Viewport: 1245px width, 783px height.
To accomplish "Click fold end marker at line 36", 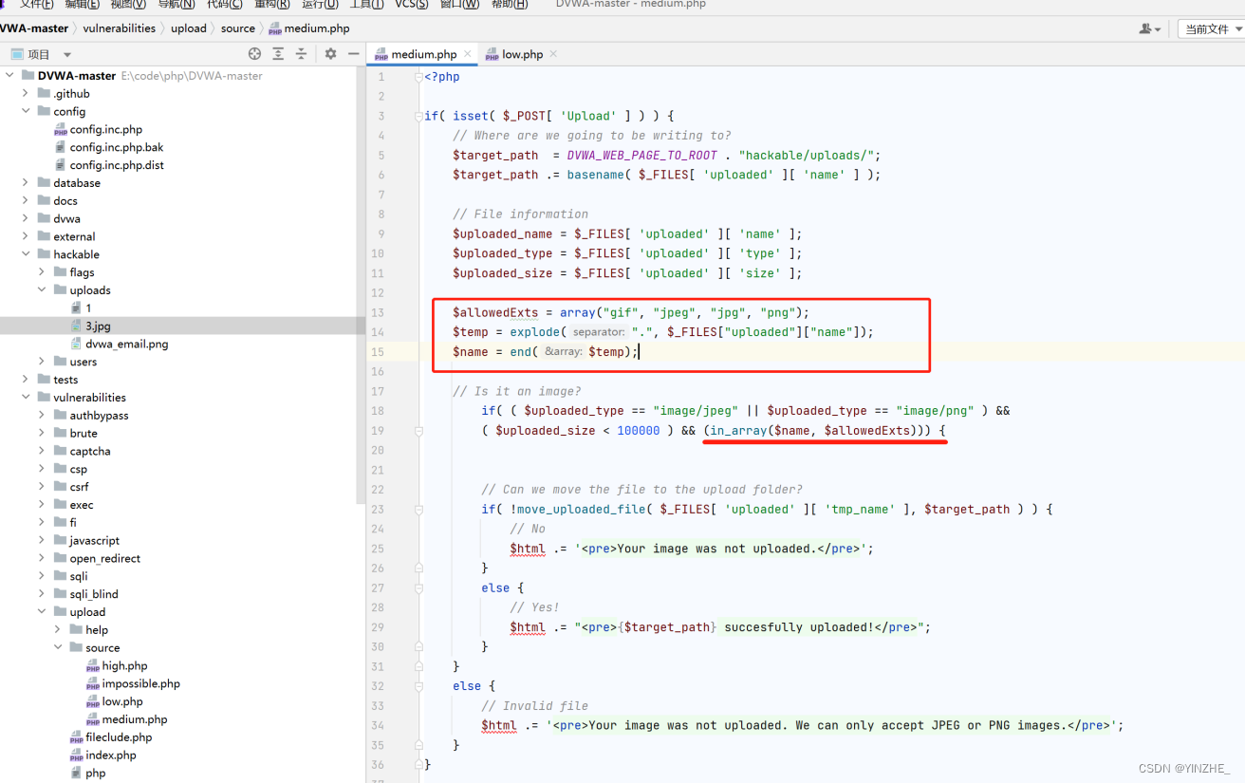I will [418, 765].
